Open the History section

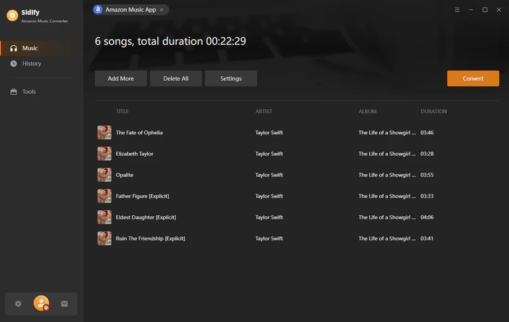point(31,64)
